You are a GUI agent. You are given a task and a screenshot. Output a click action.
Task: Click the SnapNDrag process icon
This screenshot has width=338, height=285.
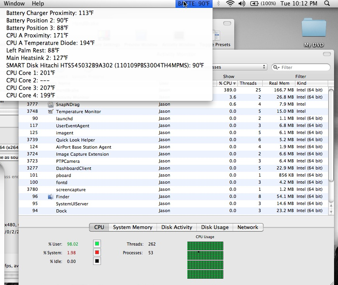[x=50, y=104]
